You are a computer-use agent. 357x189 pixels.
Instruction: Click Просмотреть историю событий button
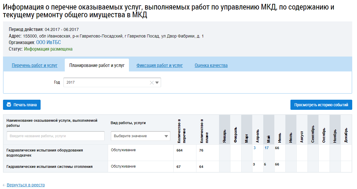pyautogui.click(x=321, y=105)
